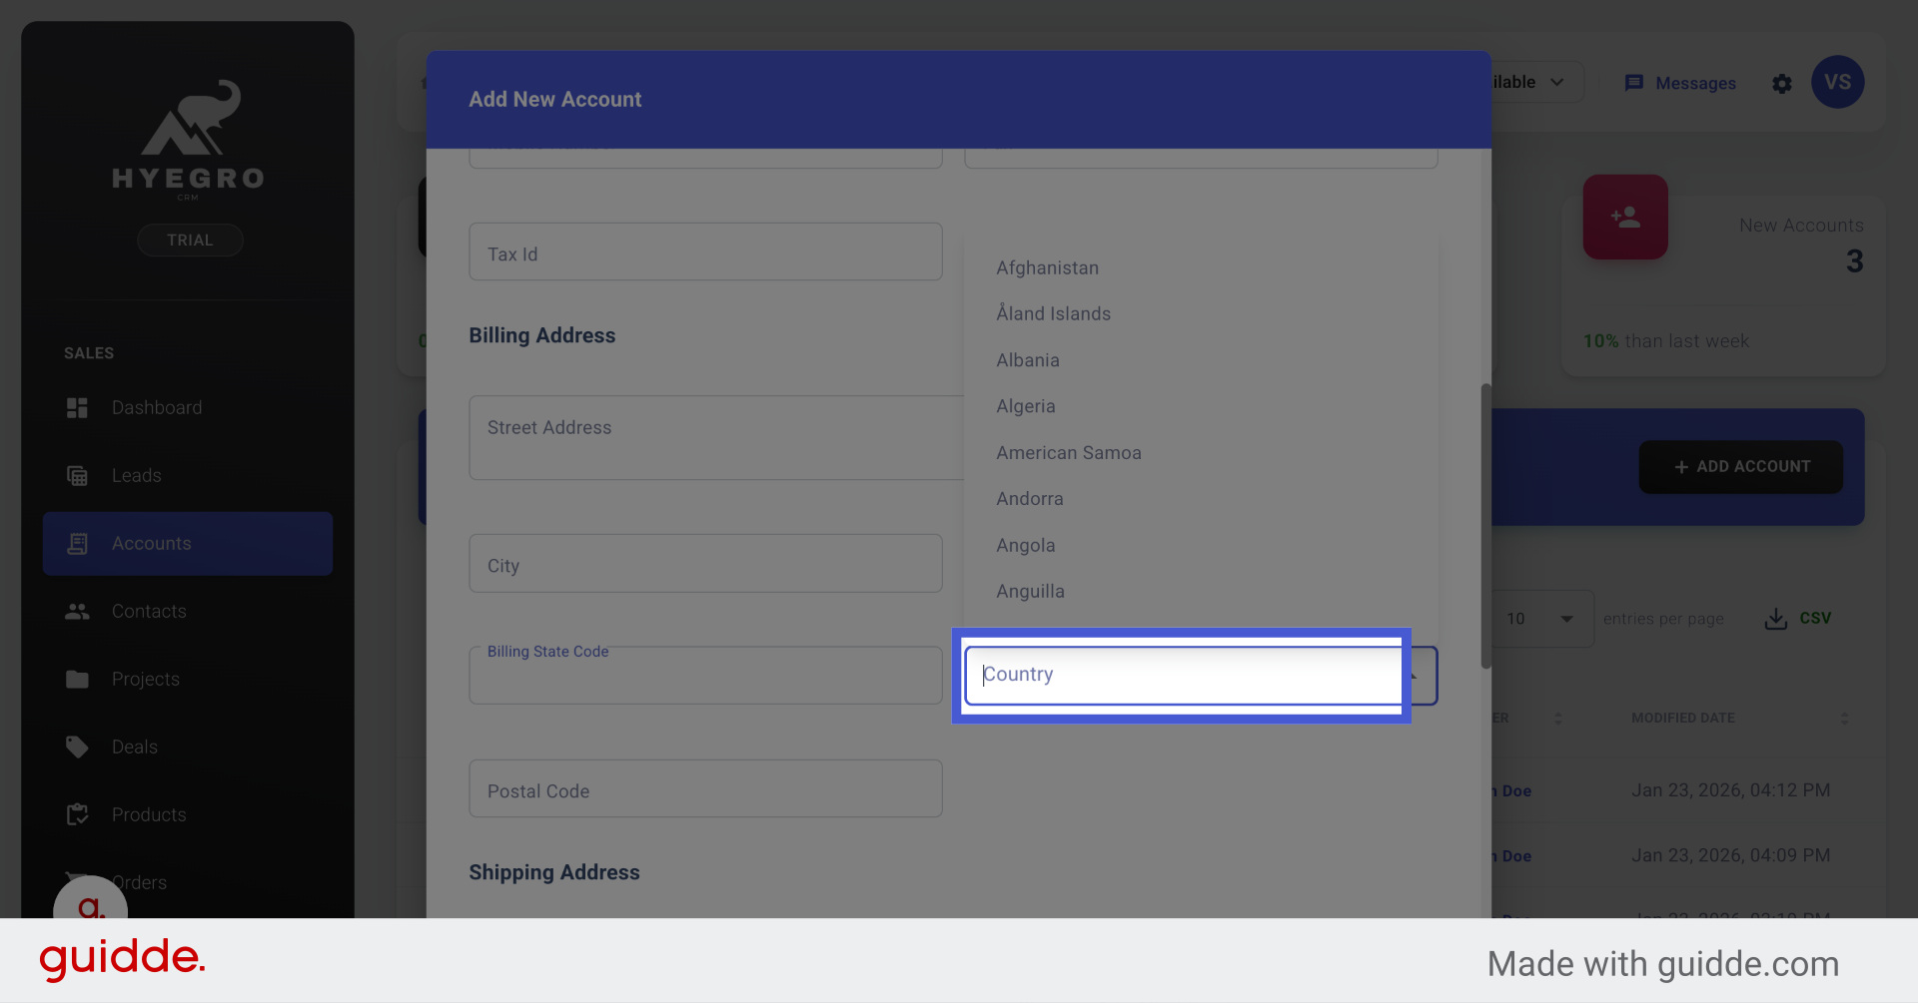Viewport: 1918px width, 1003px height.
Task: Click the Deals tag icon
Action: pos(77,747)
